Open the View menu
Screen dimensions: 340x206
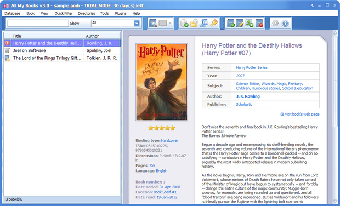tap(44, 13)
